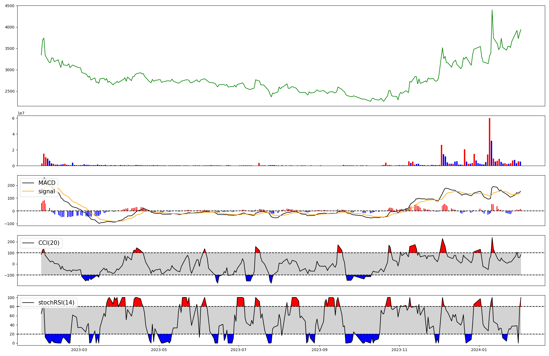Click the 2023-11 x-axis date label

(x=399, y=350)
